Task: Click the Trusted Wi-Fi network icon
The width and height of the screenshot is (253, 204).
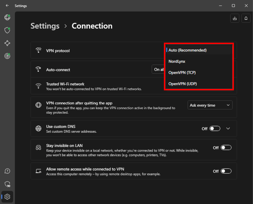Action: (x=39, y=86)
